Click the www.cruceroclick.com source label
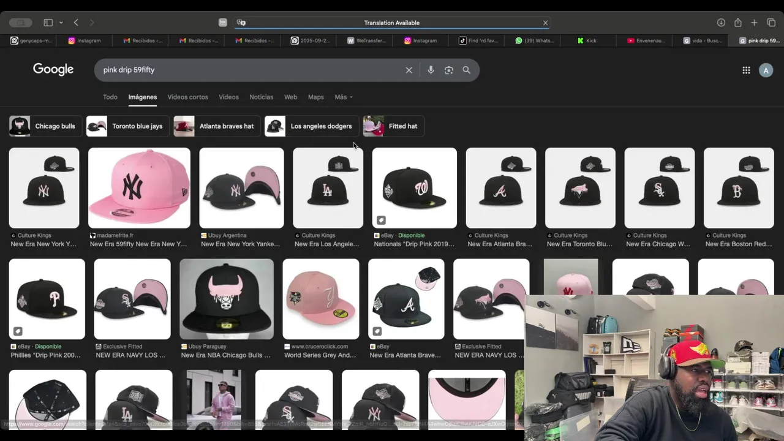The height and width of the screenshot is (441, 784). click(x=320, y=347)
